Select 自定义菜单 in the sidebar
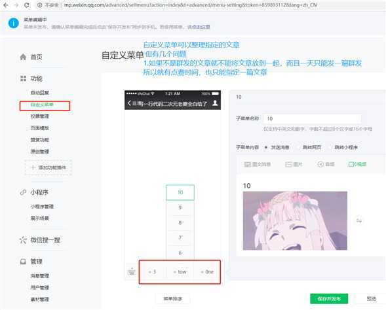Screen dimensions: 386x310 (x=42, y=105)
